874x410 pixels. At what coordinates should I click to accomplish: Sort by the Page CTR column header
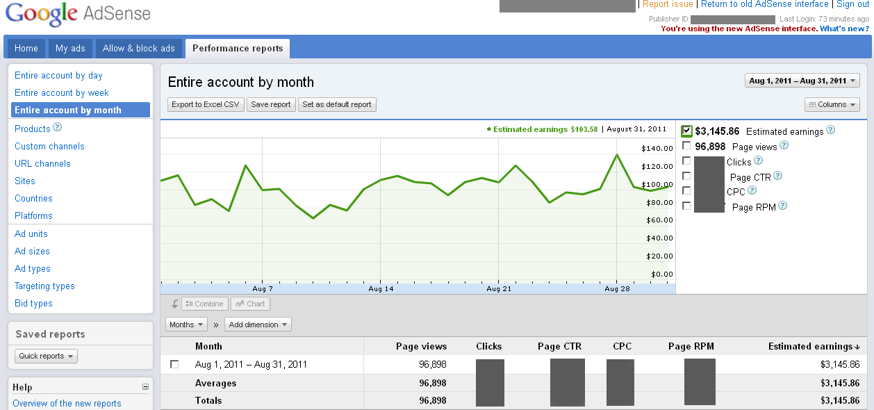tap(559, 346)
